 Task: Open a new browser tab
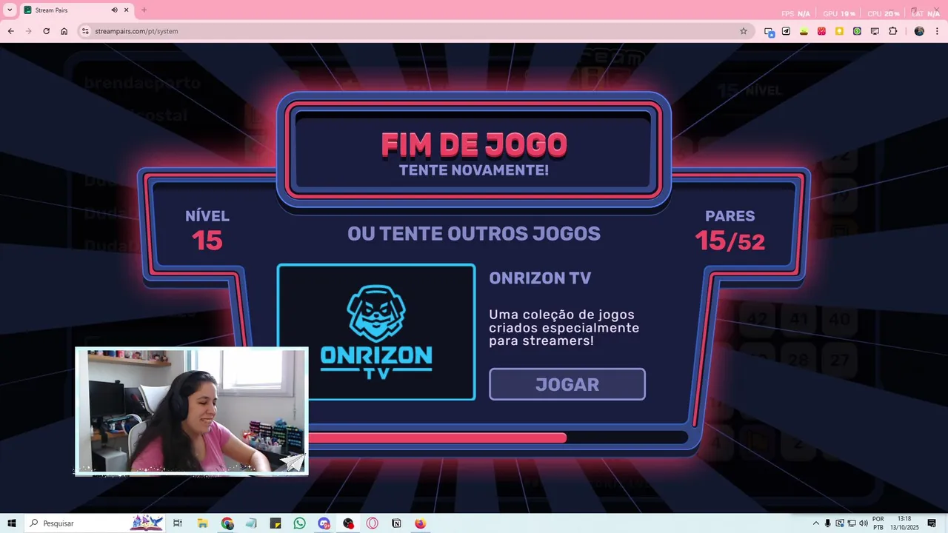tap(144, 10)
